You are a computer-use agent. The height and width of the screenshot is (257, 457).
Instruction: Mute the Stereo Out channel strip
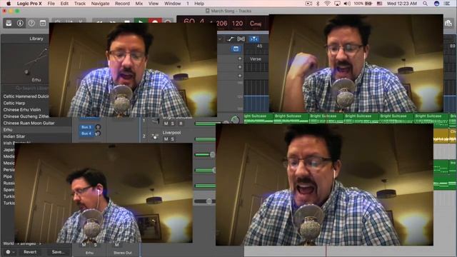pyautogui.click(x=117, y=245)
